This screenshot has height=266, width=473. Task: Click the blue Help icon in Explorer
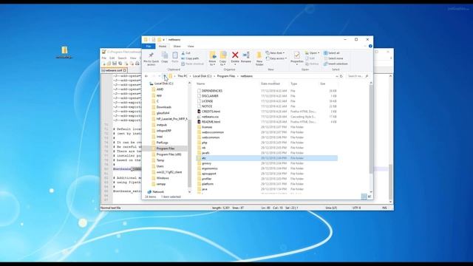[x=370, y=46]
